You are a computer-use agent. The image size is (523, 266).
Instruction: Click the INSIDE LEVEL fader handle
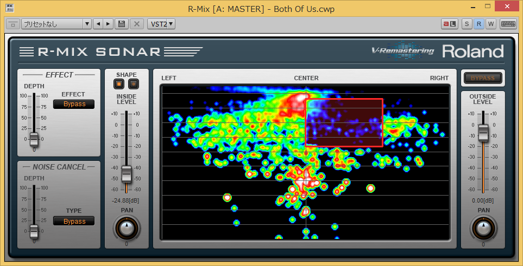(x=127, y=174)
